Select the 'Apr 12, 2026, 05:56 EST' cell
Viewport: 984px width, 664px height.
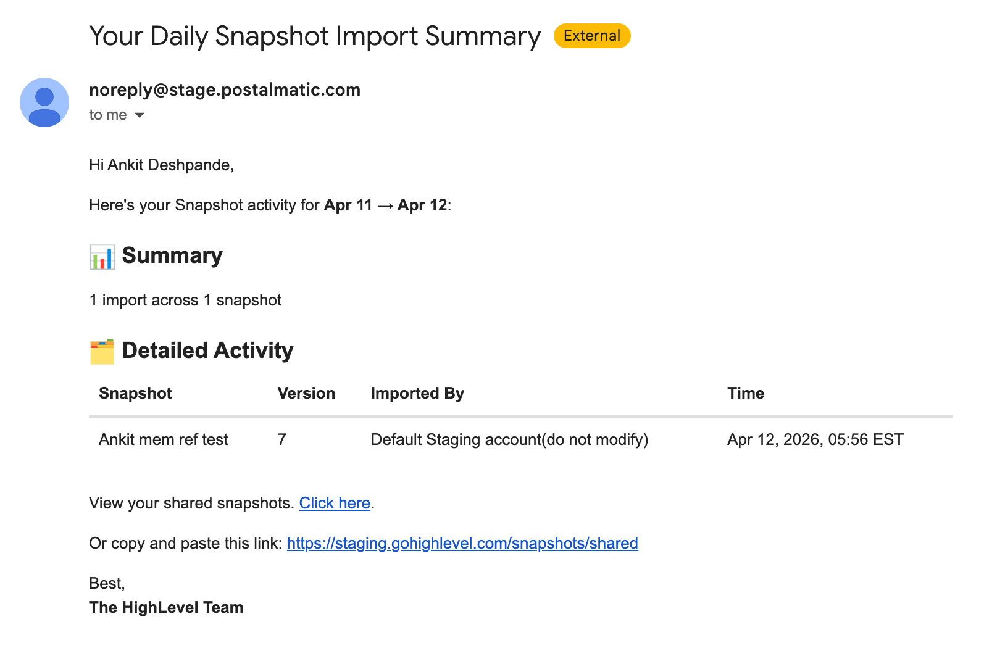815,440
